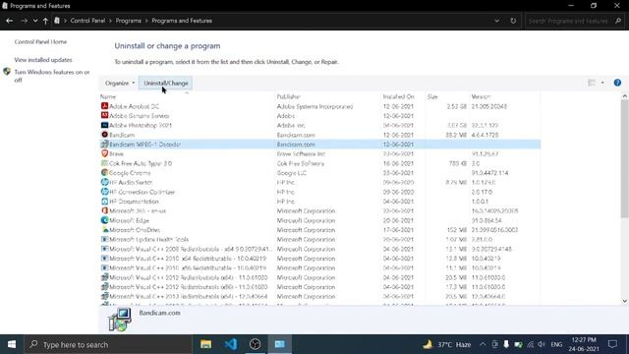Click the Brave browser icon in list
Viewport: 629px width, 354px height.
pyautogui.click(x=104, y=153)
